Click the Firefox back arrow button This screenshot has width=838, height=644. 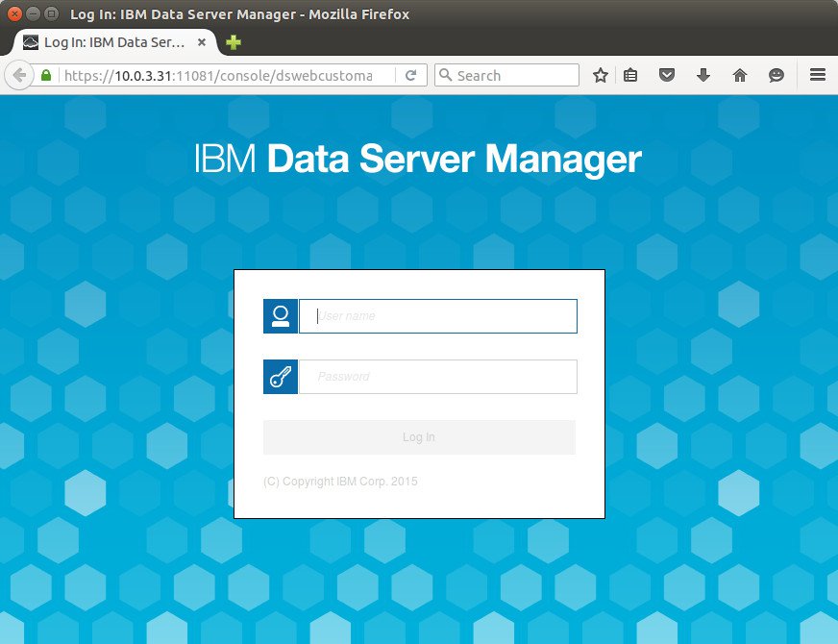19,75
